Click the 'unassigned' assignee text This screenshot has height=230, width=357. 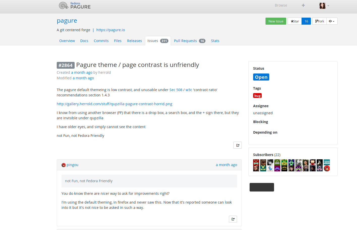(x=263, y=113)
